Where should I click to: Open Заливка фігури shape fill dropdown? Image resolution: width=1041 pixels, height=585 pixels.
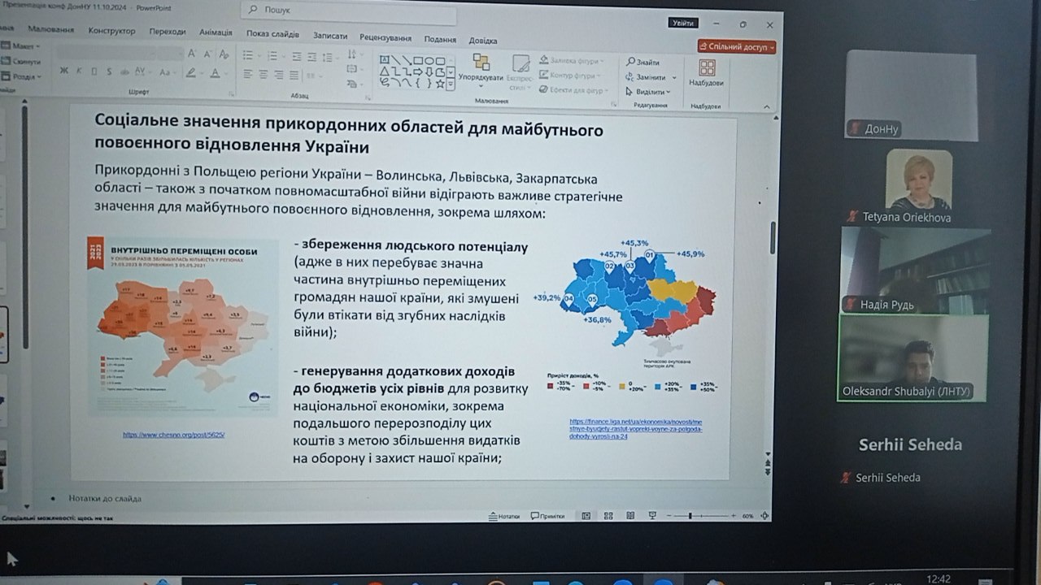(571, 61)
